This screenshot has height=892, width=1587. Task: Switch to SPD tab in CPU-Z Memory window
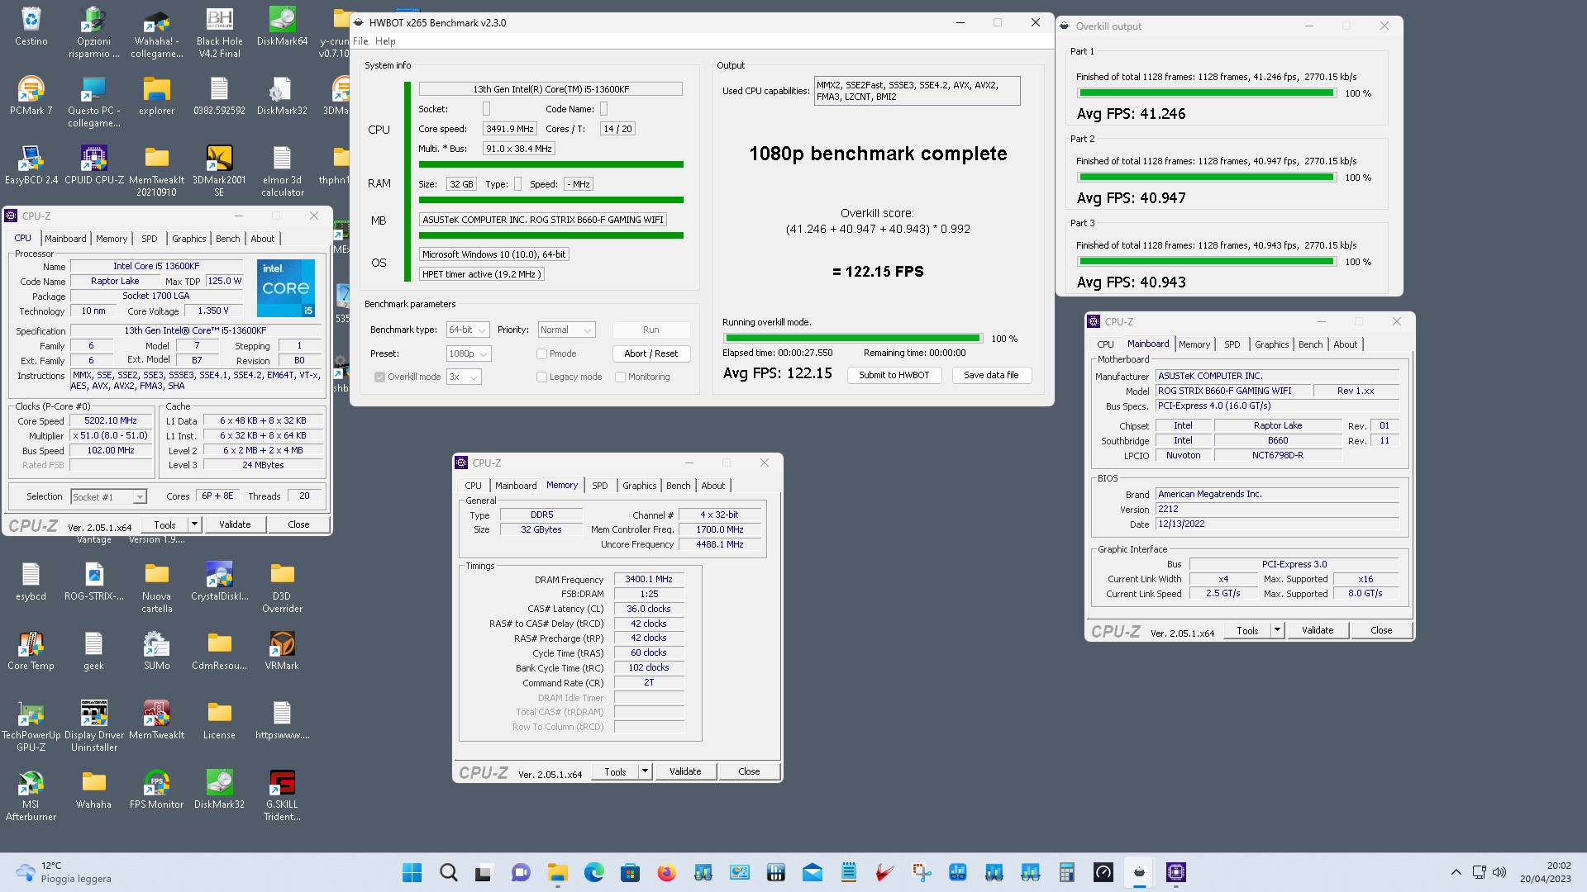[600, 486]
